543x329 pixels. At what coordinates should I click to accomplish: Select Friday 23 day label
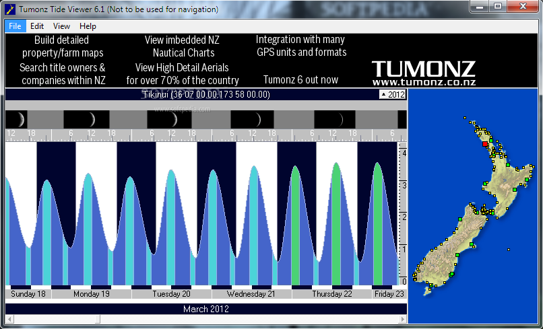tap(389, 294)
